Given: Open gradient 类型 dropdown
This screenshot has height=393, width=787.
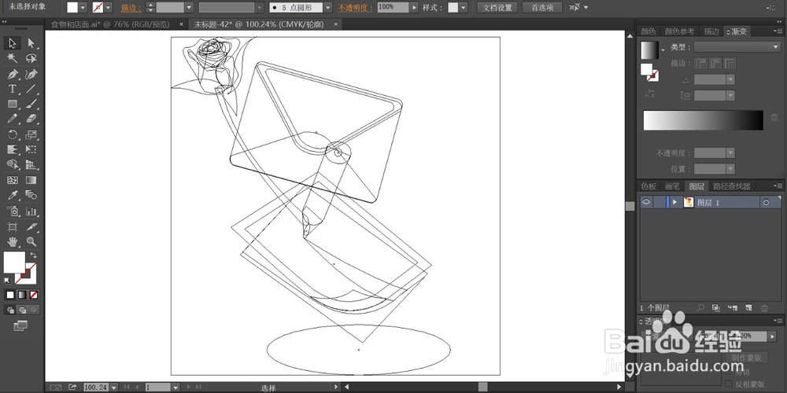Looking at the screenshot, I should 774,46.
